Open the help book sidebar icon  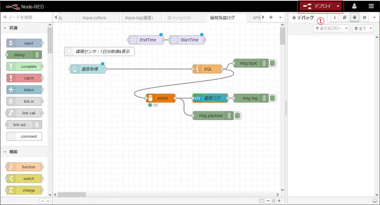point(344,18)
